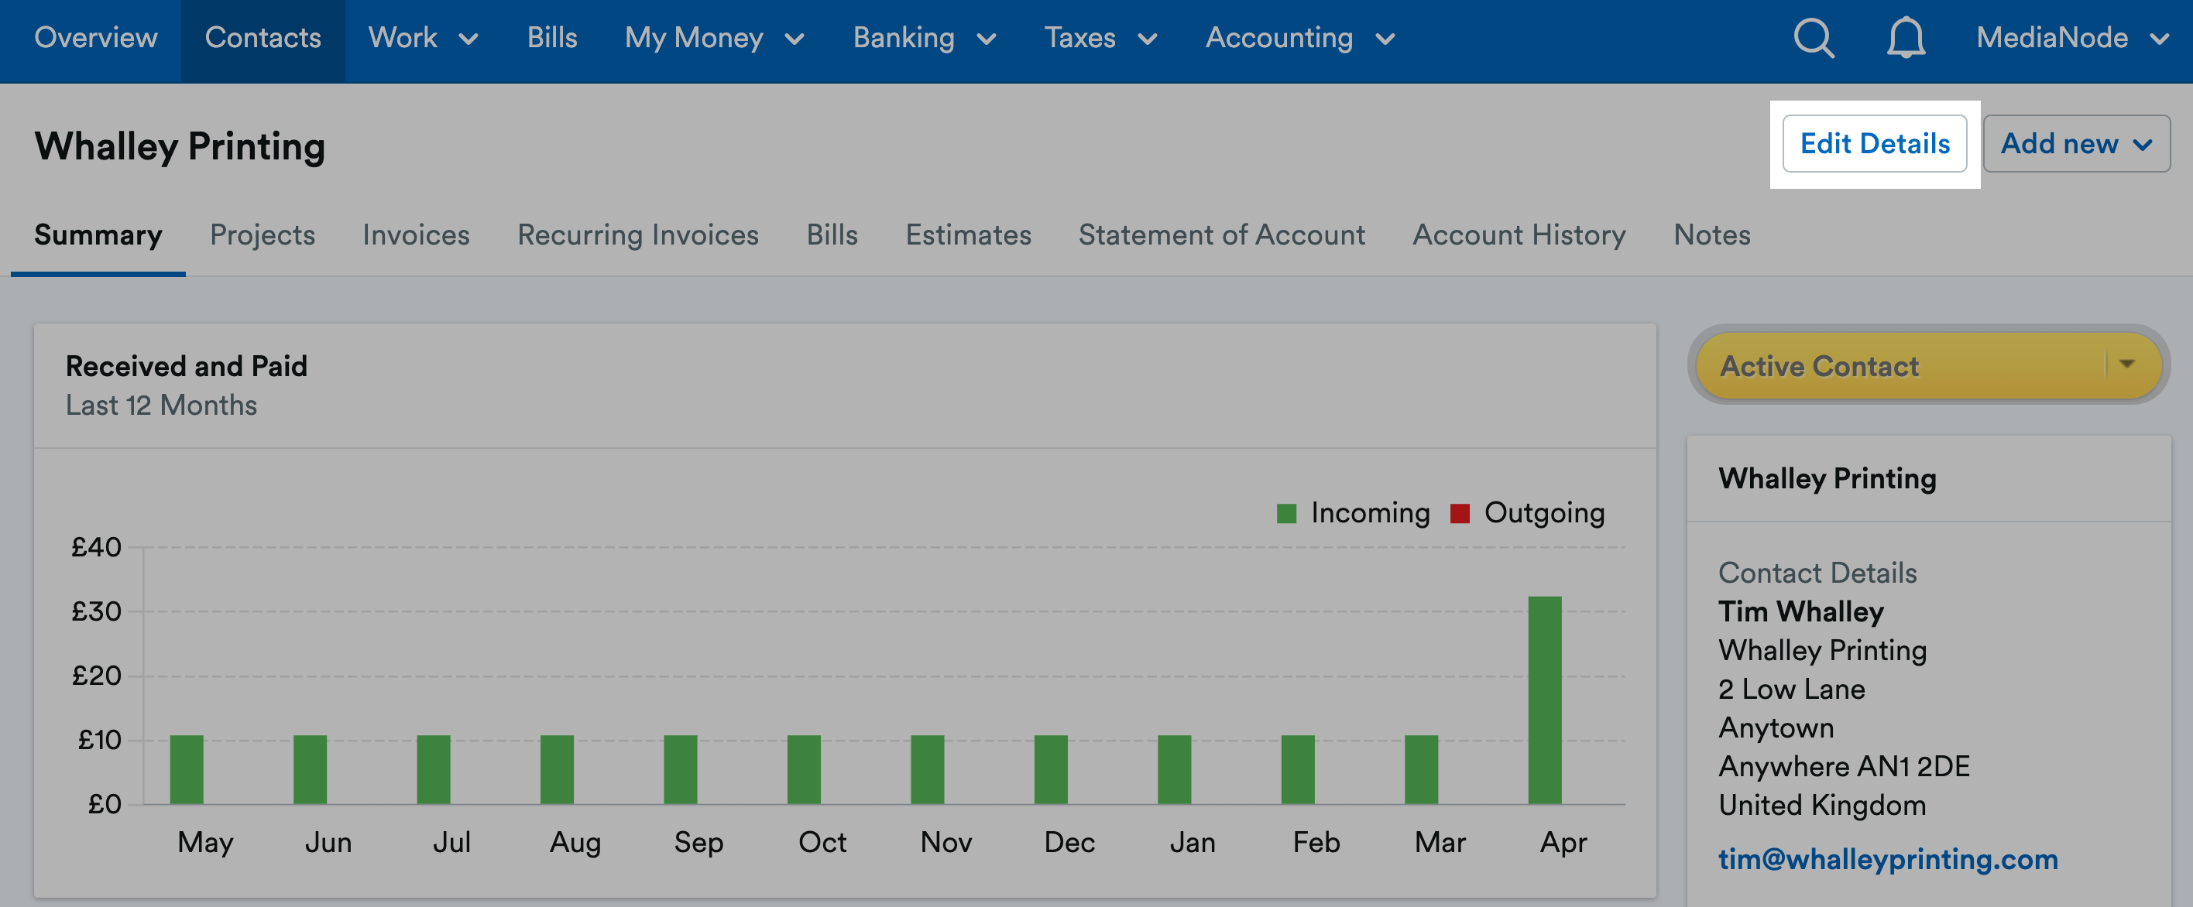Click the Edit Details button
This screenshot has height=907, width=2193.
(x=1875, y=144)
